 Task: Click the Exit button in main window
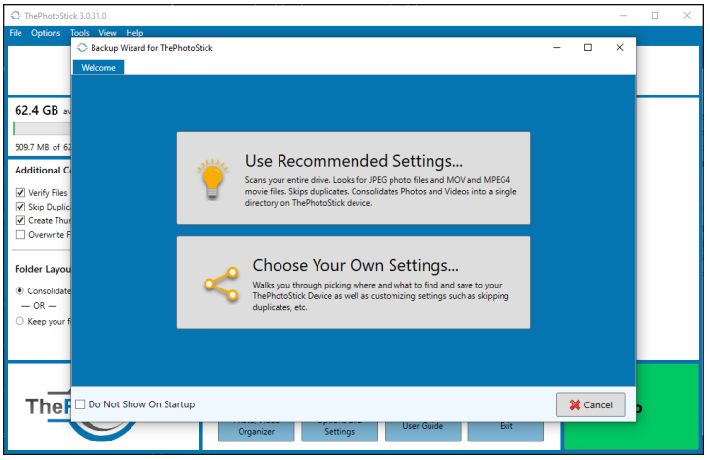coord(506,431)
